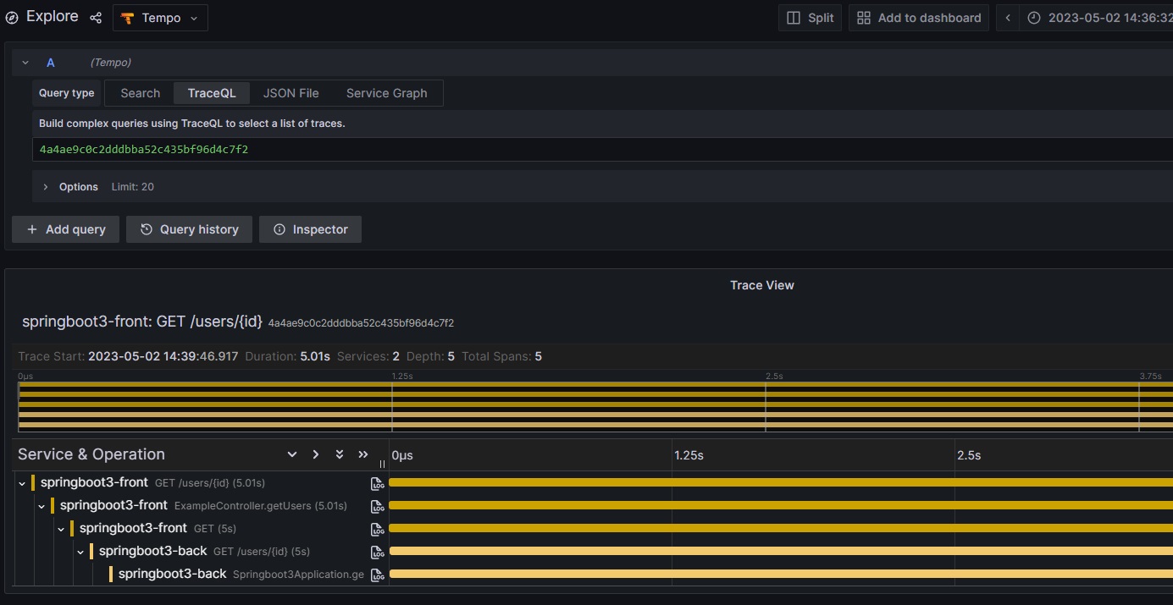The height and width of the screenshot is (605, 1173).
Task: Select Springboot3Application.ge span row
Action: click(241, 575)
